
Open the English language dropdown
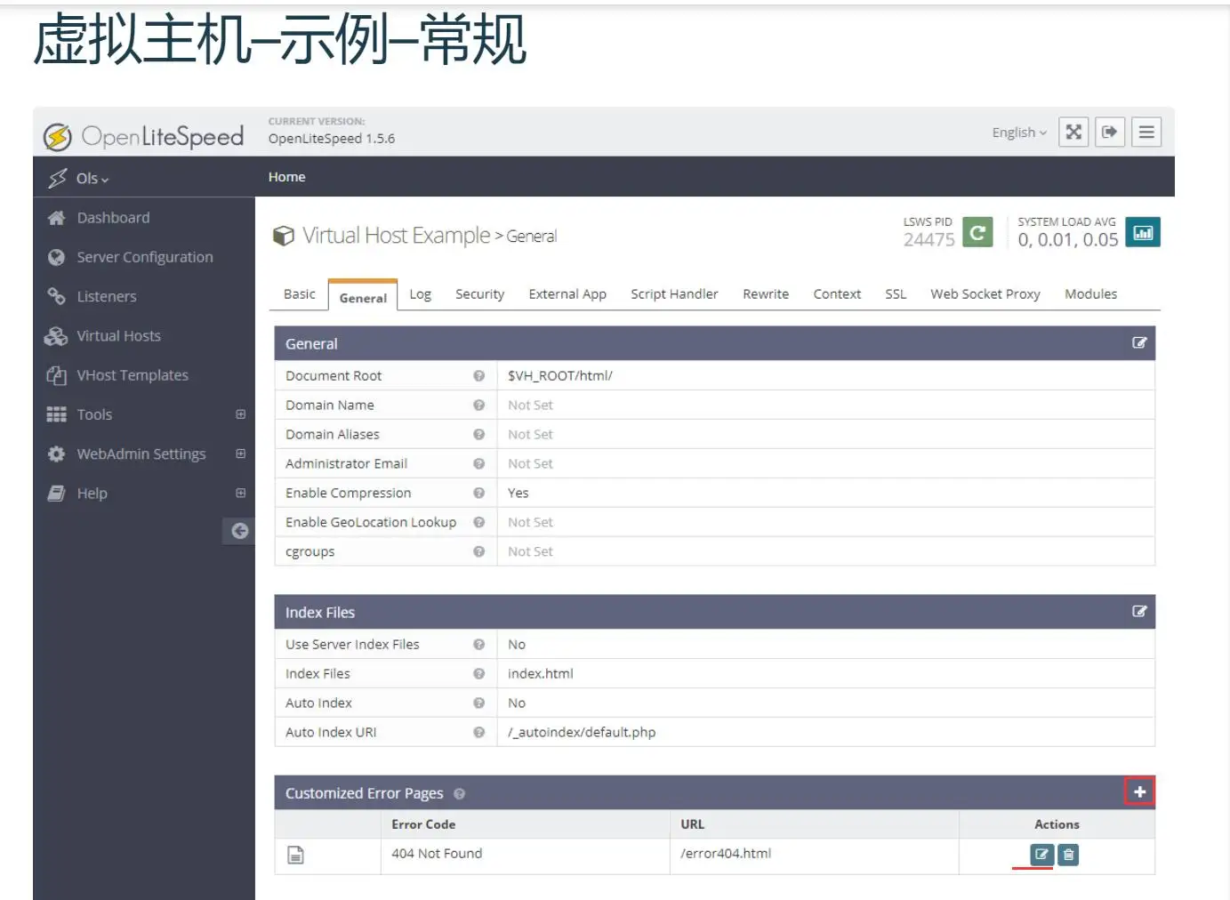coord(1019,133)
